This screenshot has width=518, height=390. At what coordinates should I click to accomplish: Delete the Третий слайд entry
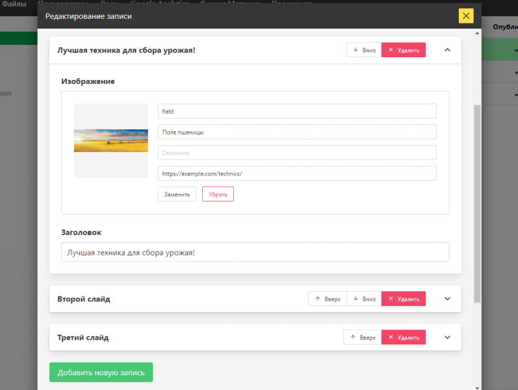[x=404, y=337]
